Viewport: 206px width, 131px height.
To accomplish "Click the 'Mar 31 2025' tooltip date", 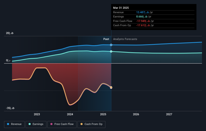I will point(121,8).
